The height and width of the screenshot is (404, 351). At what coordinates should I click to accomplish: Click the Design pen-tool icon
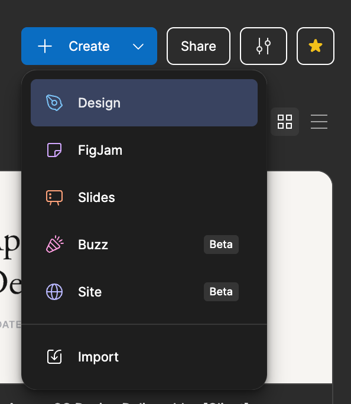point(54,103)
